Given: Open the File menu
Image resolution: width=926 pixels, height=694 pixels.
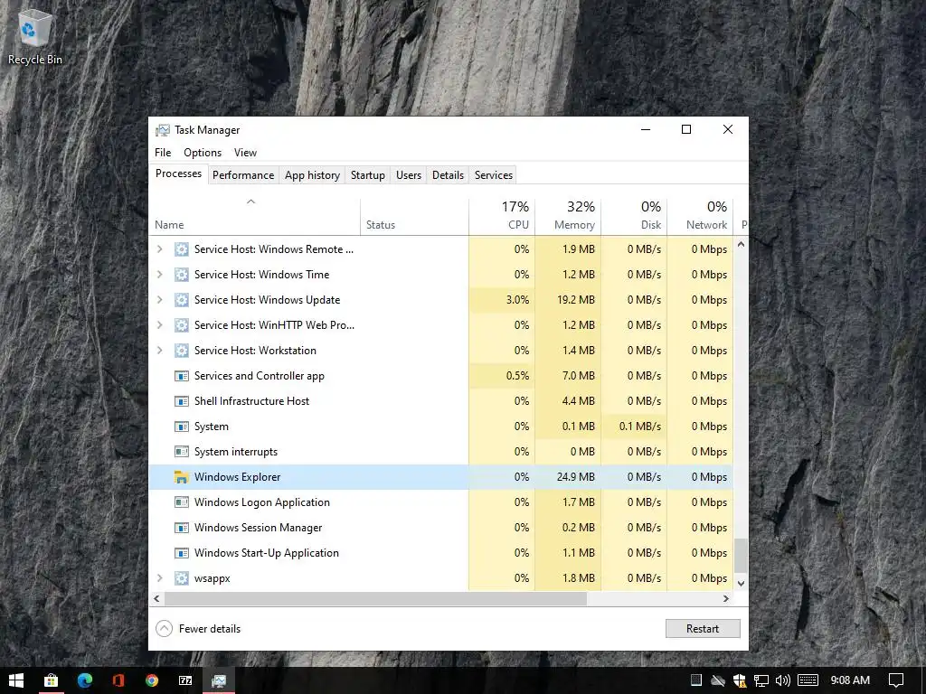Looking at the screenshot, I should [x=163, y=153].
